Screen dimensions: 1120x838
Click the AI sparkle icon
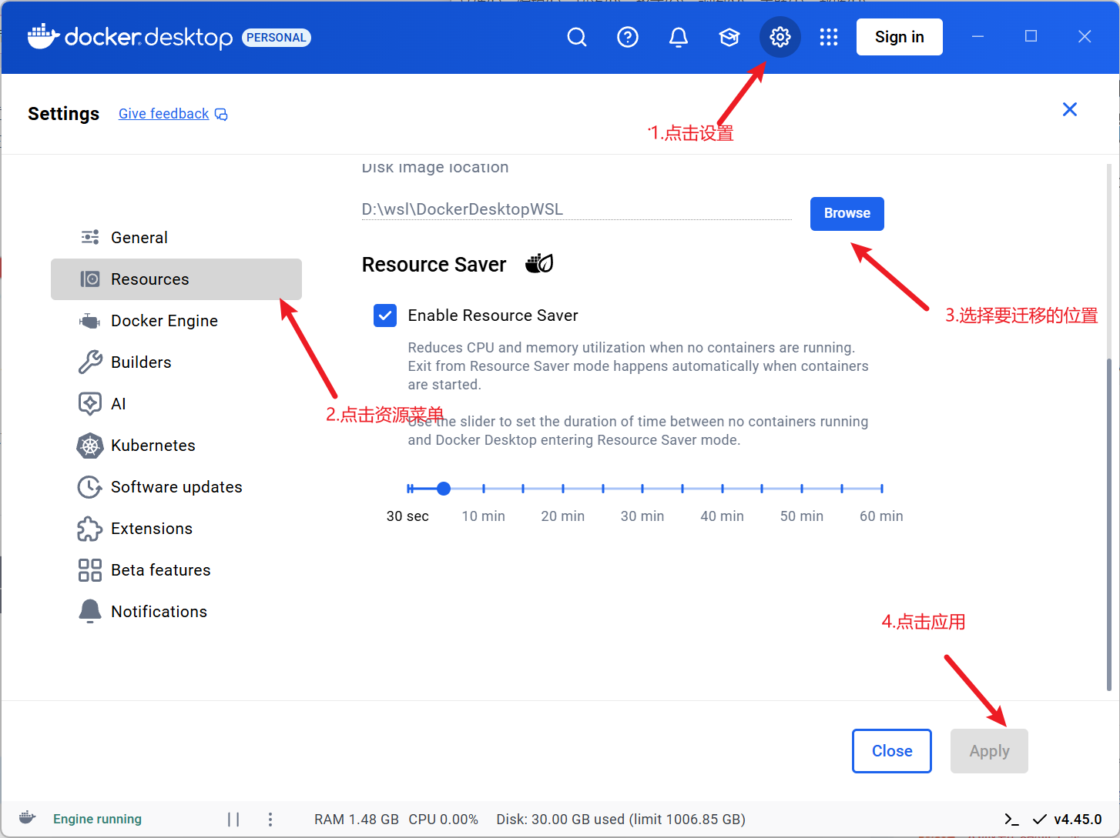pyautogui.click(x=90, y=403)
